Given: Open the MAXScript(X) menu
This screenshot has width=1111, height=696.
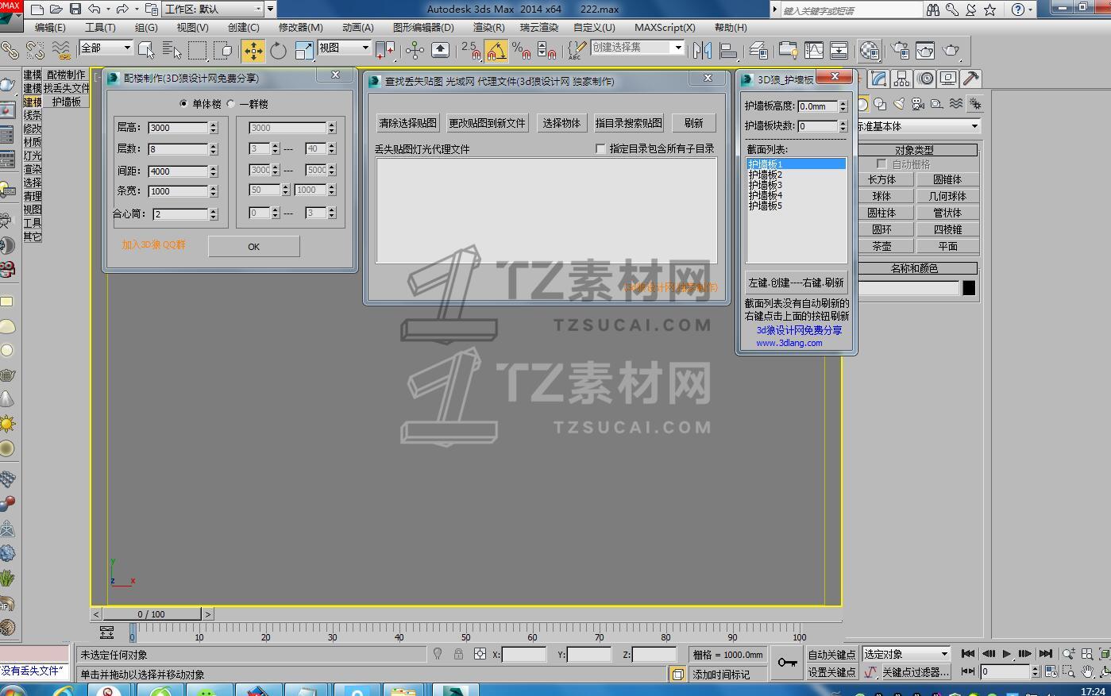Looking at the screenshot, I should [x=665, y=27].
